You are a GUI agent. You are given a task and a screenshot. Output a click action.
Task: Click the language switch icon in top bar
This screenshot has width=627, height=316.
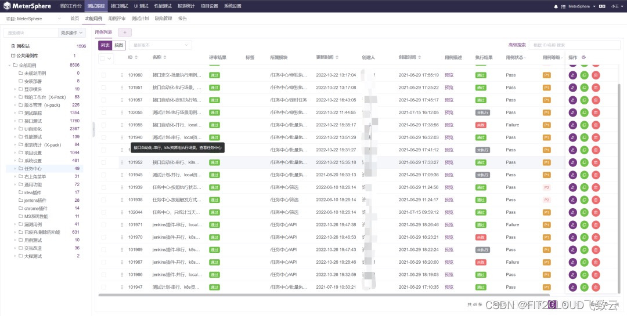pyautogui.click(x=601, y=6)
